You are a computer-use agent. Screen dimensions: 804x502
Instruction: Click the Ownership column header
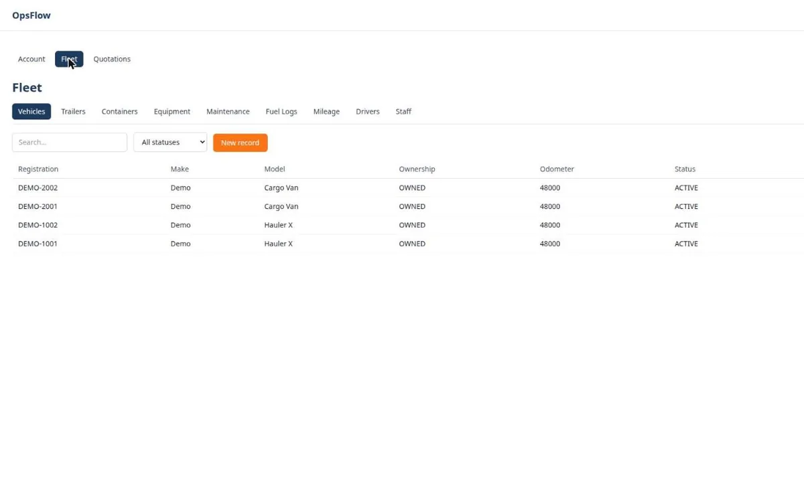click(417, 169)
